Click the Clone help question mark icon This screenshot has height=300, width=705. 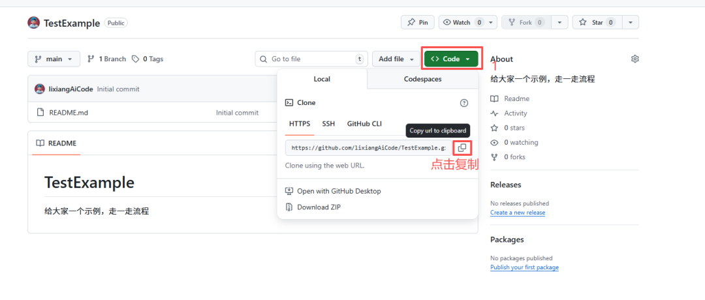tap(464, 103)
